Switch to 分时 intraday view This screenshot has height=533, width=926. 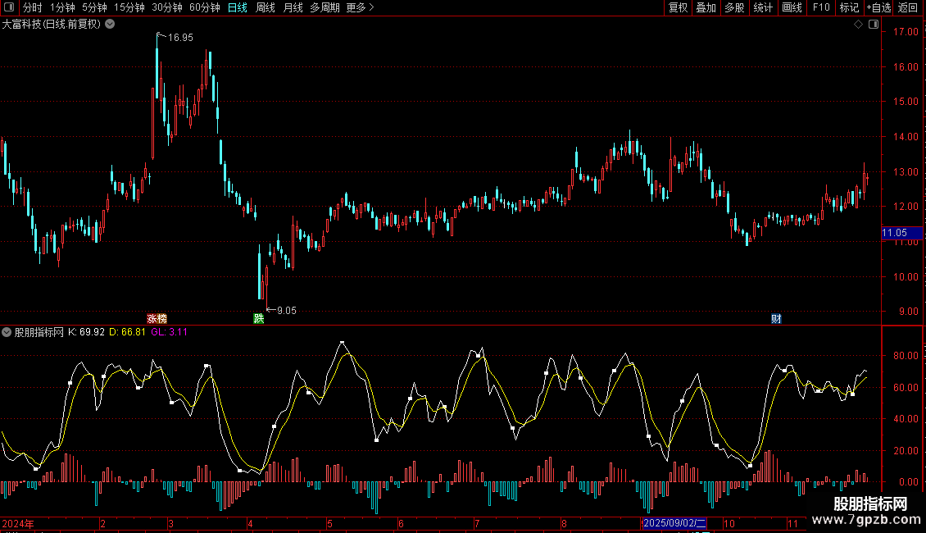coord(33,7)
